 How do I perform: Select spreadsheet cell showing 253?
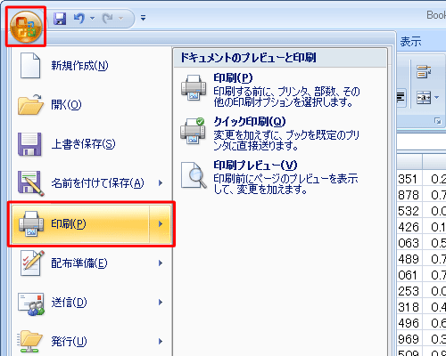point(409,291)
